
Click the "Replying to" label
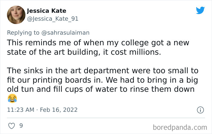tap(24, 32)
